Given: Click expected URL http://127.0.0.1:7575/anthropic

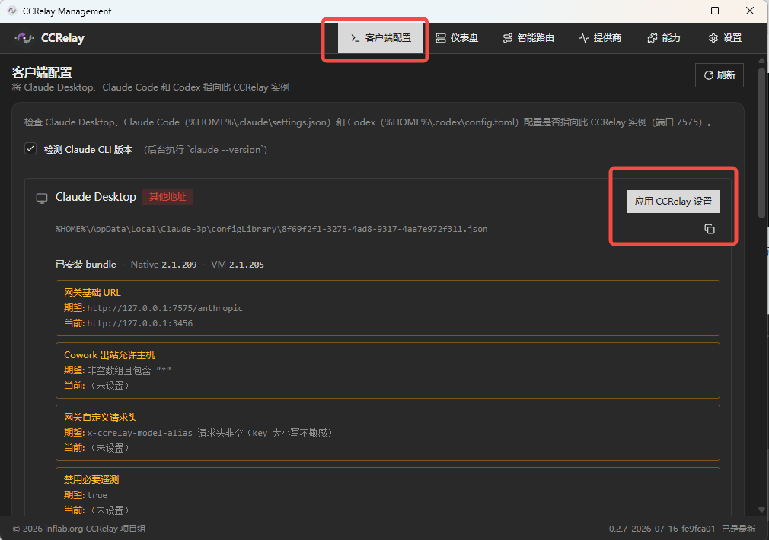Looking at the screenshot, I should (x=164, y=308).
